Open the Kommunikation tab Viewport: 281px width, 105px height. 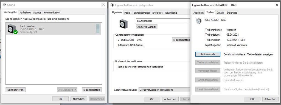[52, 13]
